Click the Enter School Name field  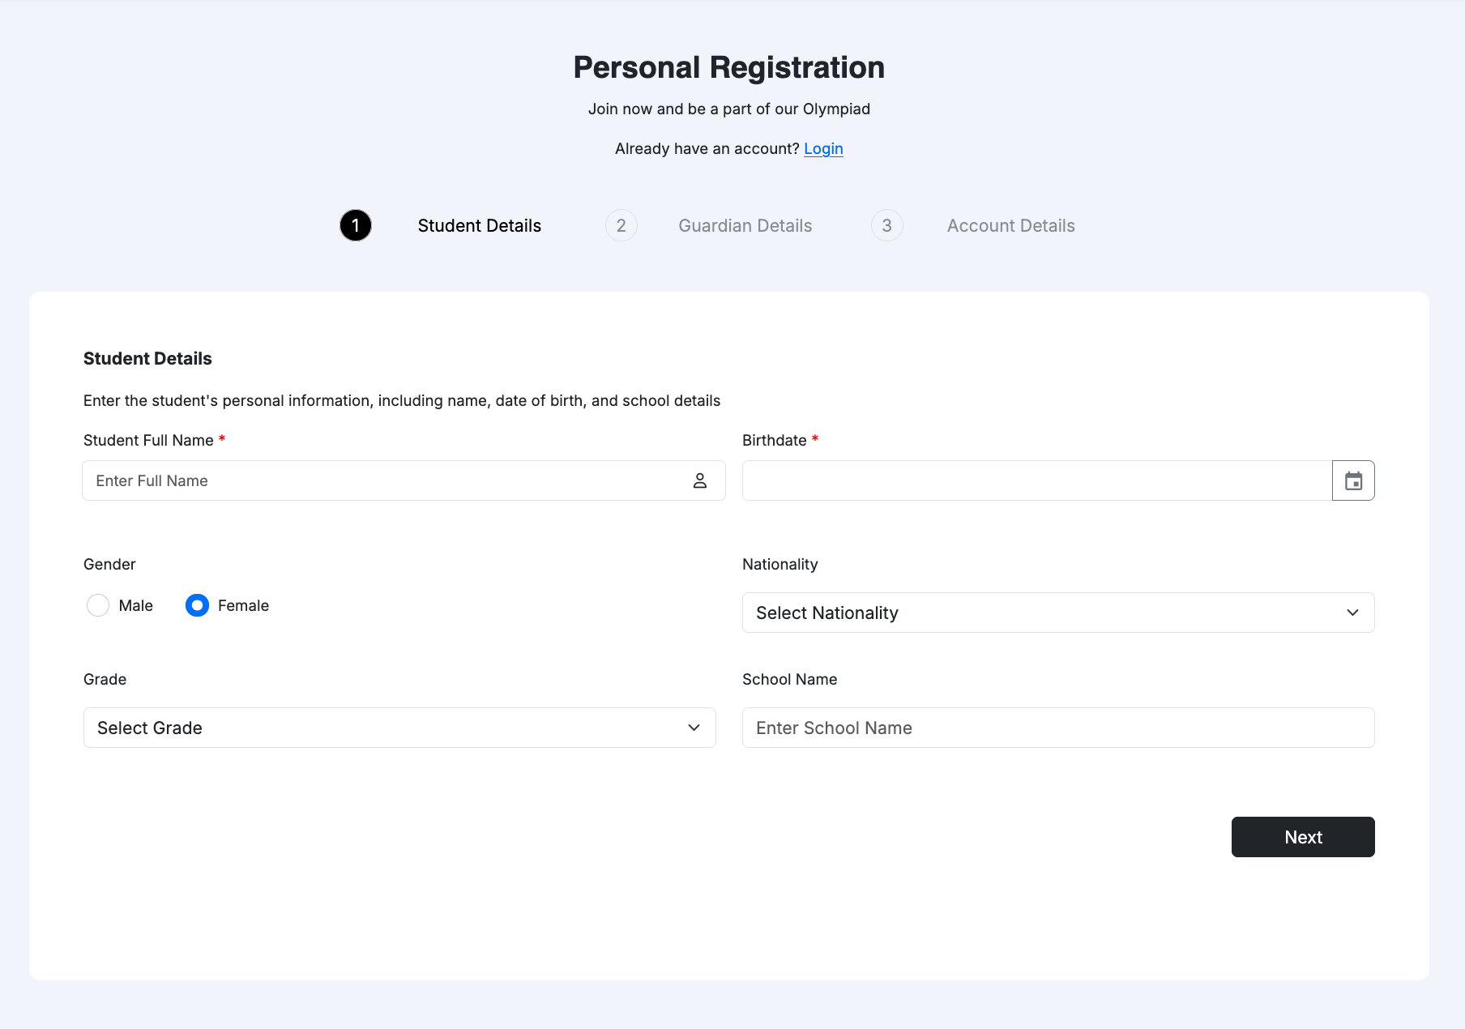point(1057,728)
